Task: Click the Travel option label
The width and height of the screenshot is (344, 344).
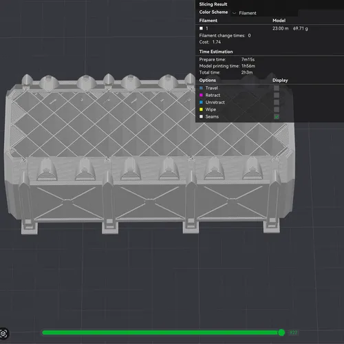Action: click(211, 88)
